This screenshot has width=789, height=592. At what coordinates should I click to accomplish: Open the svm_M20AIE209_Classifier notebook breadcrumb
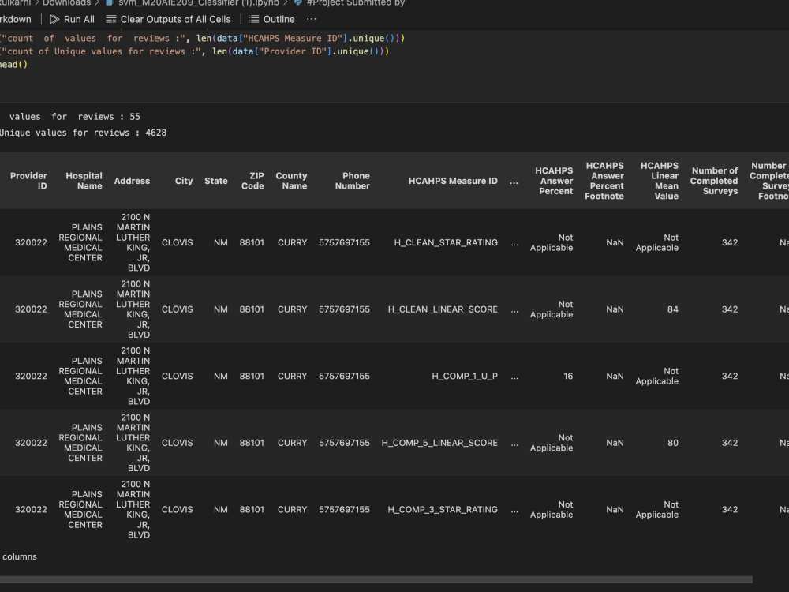[199, 3]
